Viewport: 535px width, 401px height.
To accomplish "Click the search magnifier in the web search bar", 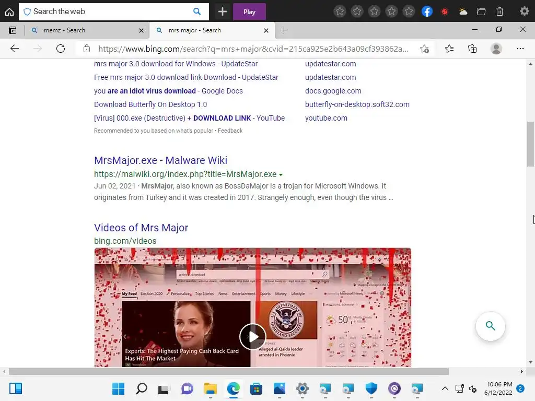I will 197,11.
